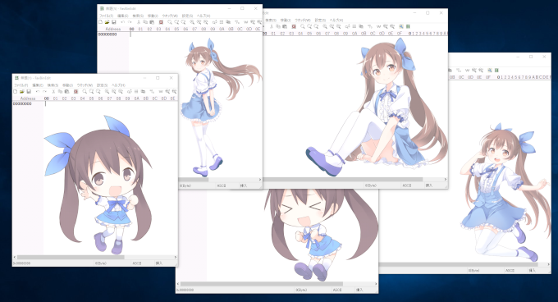Click column header 0F in top-right window
The width and height of the screenshot is (558, 302).
coord(400,34)
